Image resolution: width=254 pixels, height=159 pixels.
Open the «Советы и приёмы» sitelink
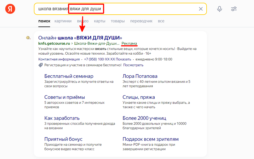65,97
